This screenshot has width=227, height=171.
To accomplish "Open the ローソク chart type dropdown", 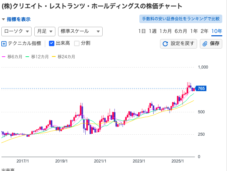I will (17, 31).
